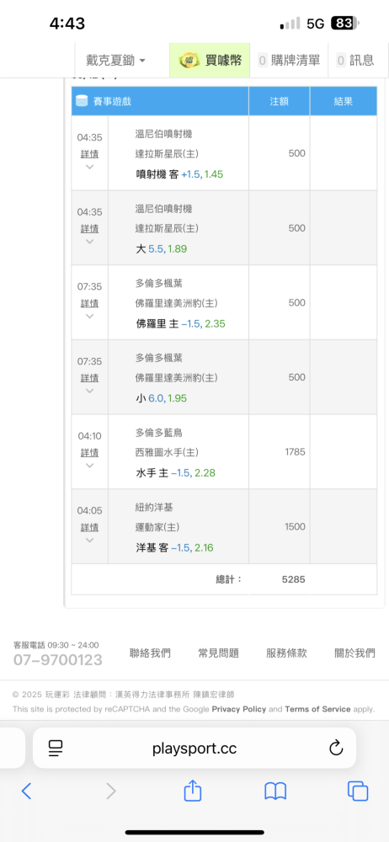Open the 購牌清單 tab
The height and width of the screenshot is (842, 389).
[290, 60]
